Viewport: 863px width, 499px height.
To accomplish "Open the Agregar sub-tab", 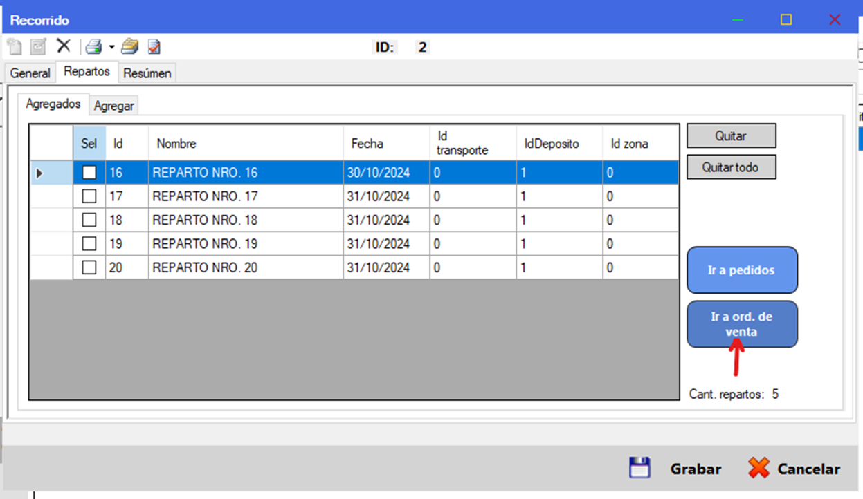I will 115,106.
